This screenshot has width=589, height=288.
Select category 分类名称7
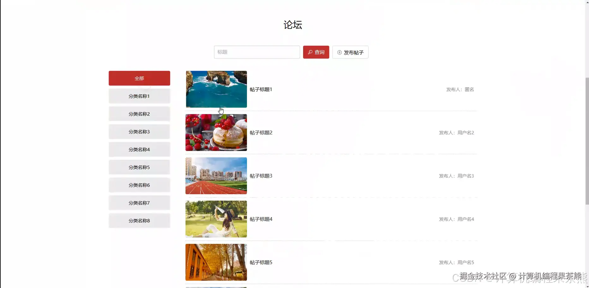point(139,203)
